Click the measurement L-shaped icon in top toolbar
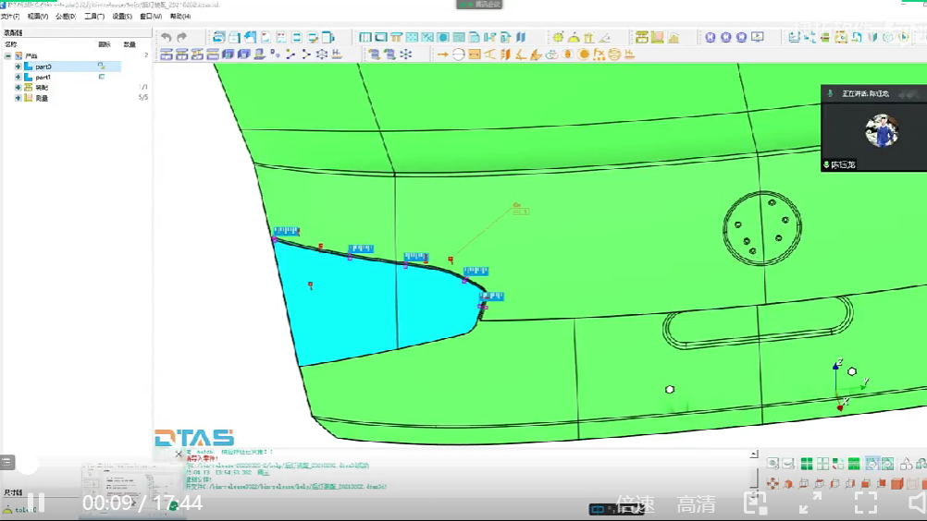This screenshot has height=521, width=927. coord(658,37)
